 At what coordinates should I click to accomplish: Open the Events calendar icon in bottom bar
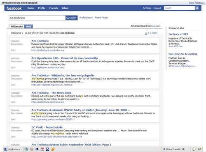tap(42, 149)
